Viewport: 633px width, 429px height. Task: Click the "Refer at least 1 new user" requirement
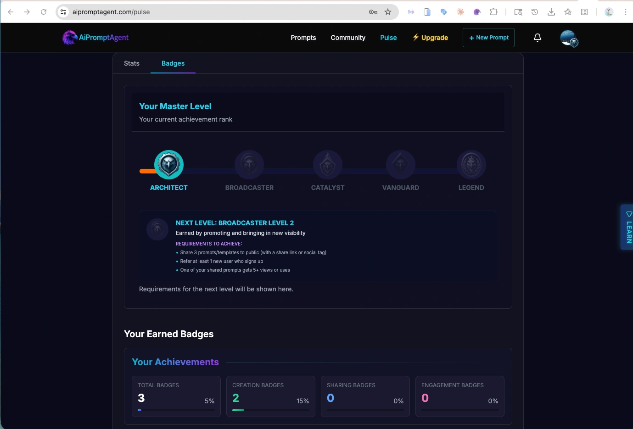coord(222,261)
